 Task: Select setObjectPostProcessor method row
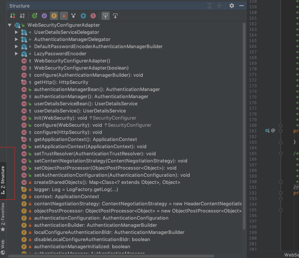tap(105, 168)
